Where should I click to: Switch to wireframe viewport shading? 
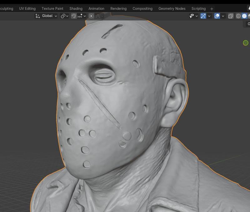[x=238, y=16]
